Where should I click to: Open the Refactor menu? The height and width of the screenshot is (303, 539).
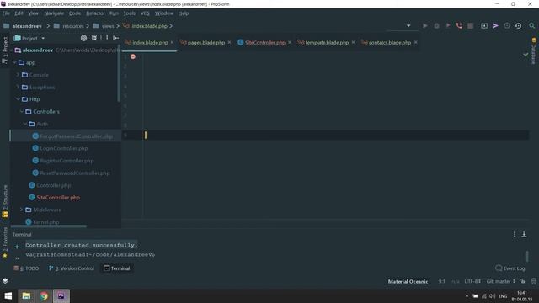point(95,13)
